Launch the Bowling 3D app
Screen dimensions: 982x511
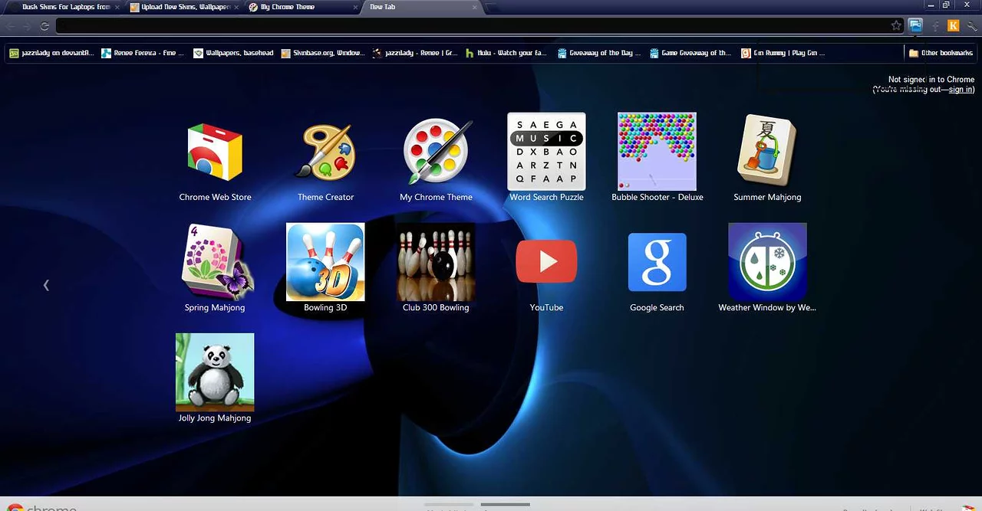(325, 263)
